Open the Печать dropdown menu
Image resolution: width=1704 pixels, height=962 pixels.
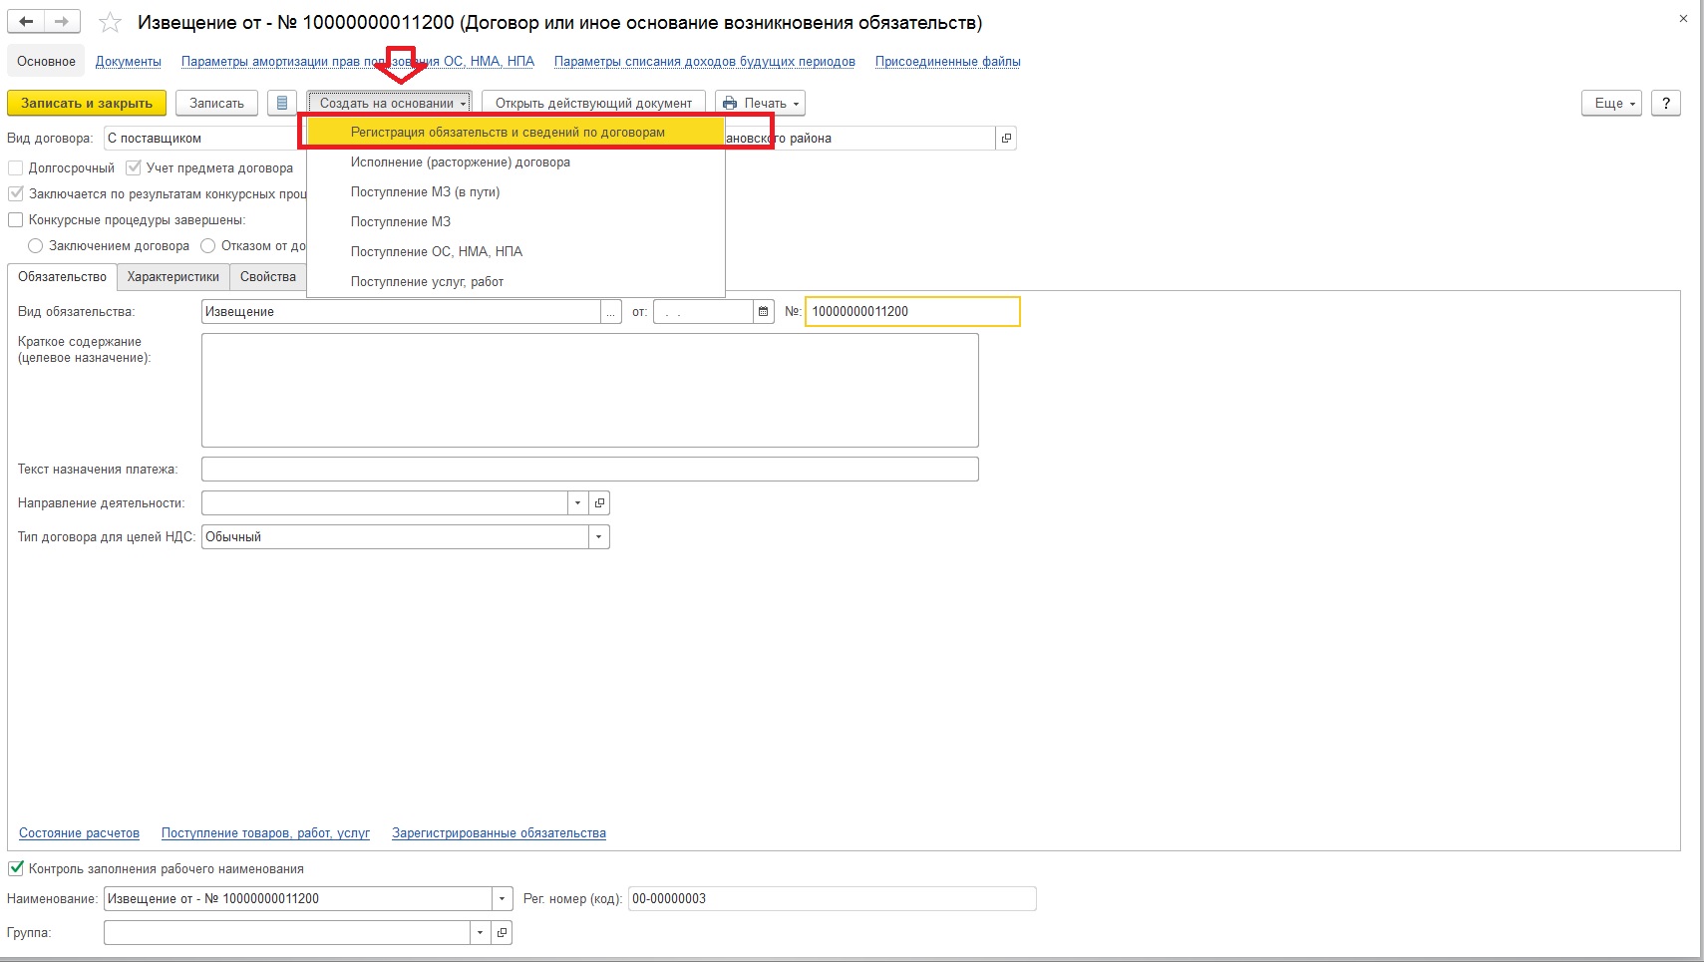tap(760, 103)
